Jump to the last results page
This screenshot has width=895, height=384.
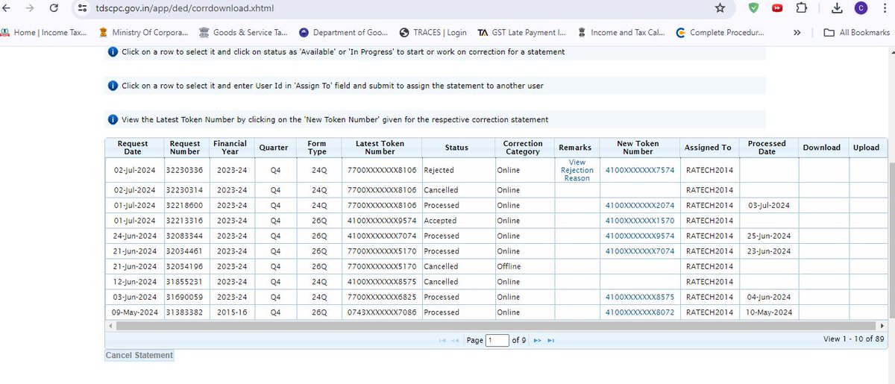click(550, 340)
